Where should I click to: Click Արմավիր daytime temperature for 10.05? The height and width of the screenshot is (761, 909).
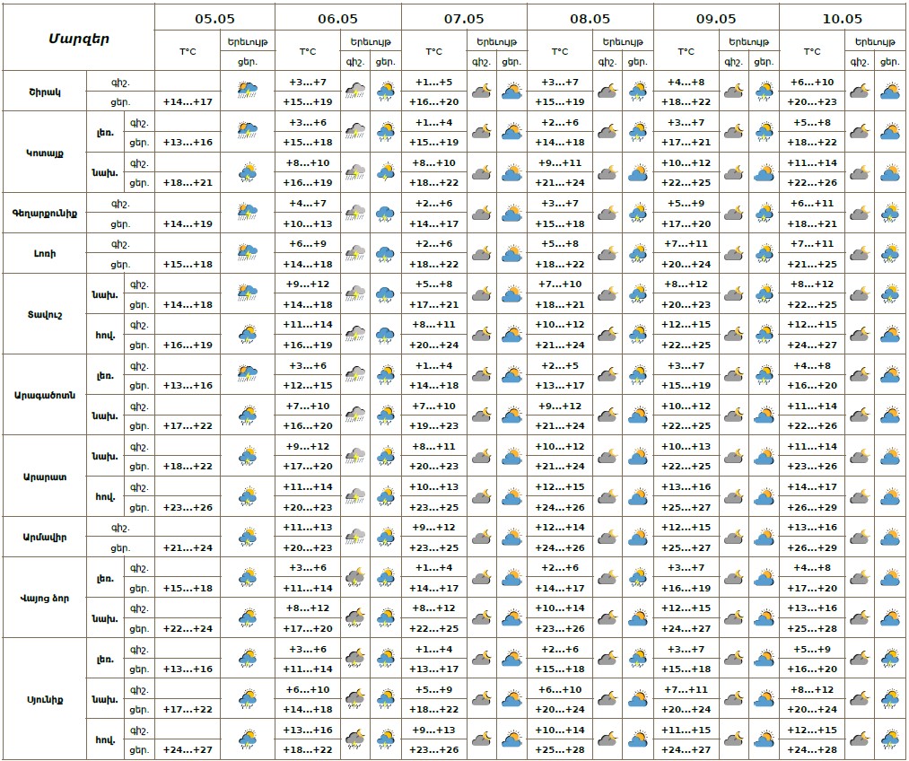click(x=812, y=547)
